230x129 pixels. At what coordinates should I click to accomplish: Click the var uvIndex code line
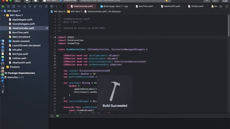pyautogui.click(x=79, y=74)
